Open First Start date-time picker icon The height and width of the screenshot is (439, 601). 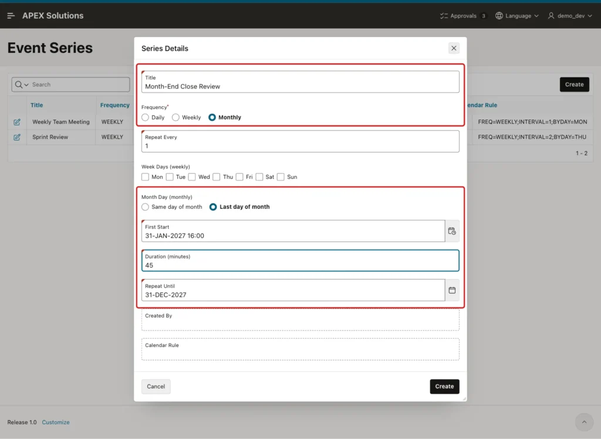tap(452, 231)
